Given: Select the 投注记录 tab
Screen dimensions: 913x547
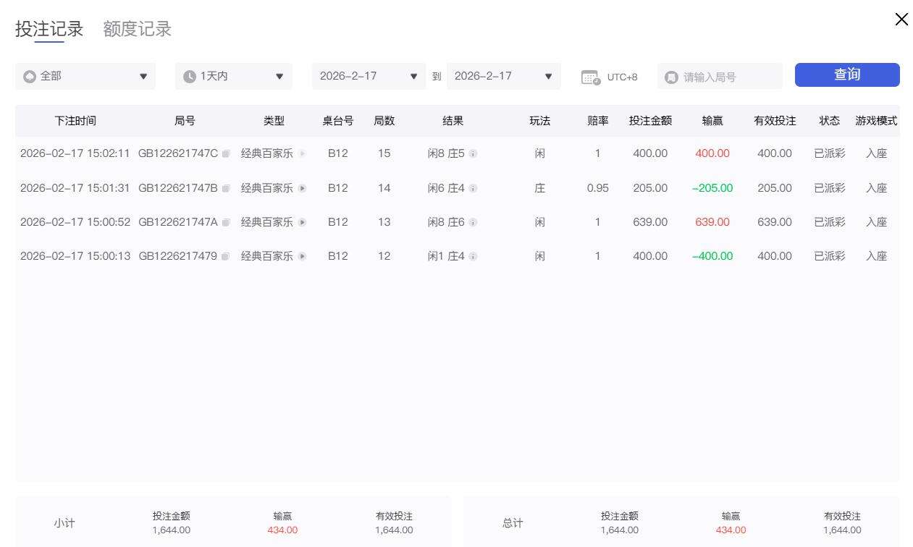Looking at the screenshot, I should coord(49,29).
